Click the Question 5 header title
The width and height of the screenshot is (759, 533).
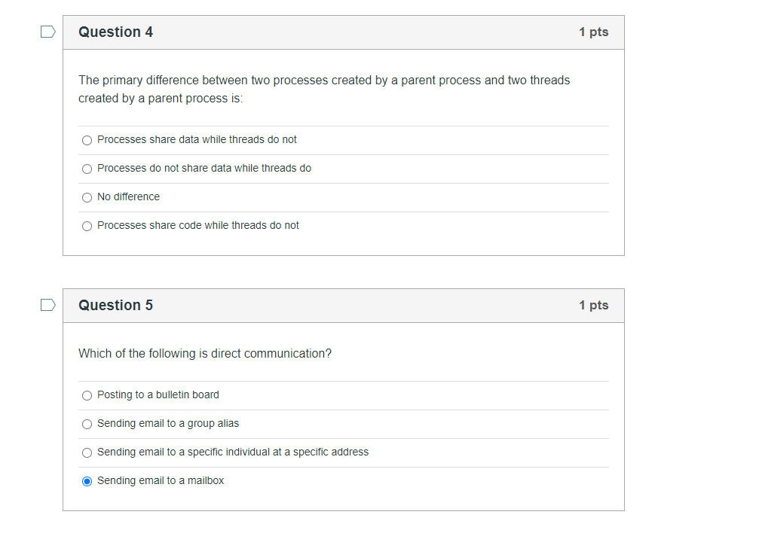coord(115,305)
